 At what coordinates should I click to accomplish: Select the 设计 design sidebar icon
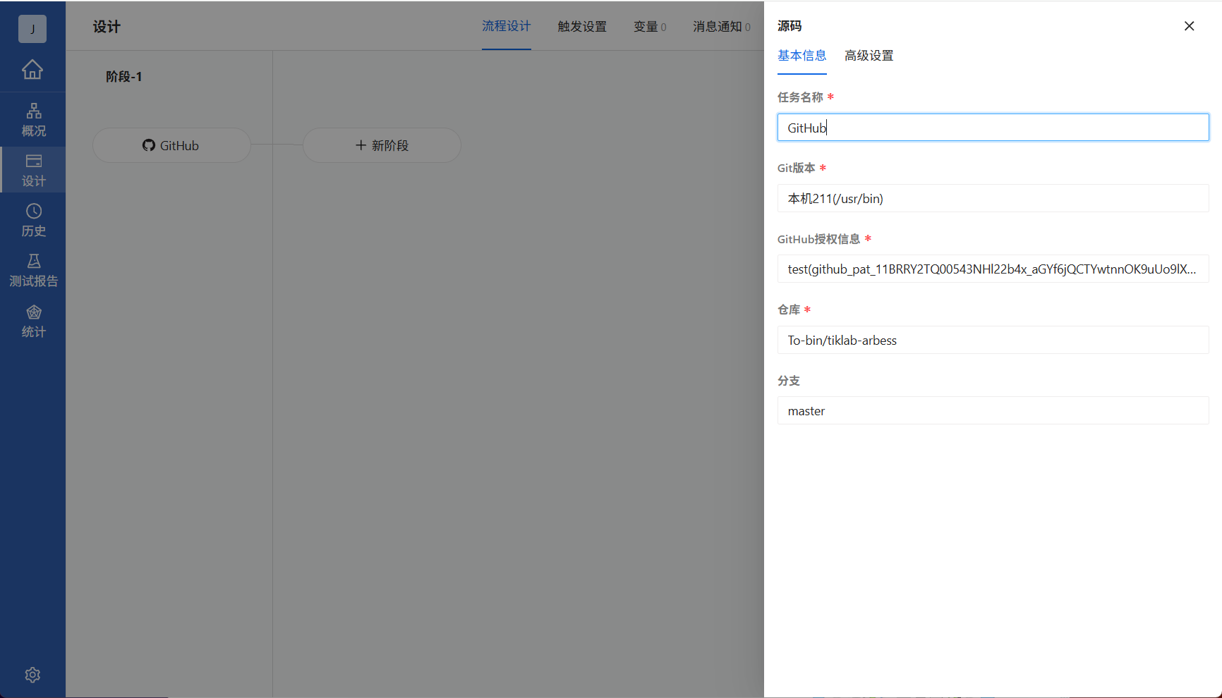click(x=32, y=169)
